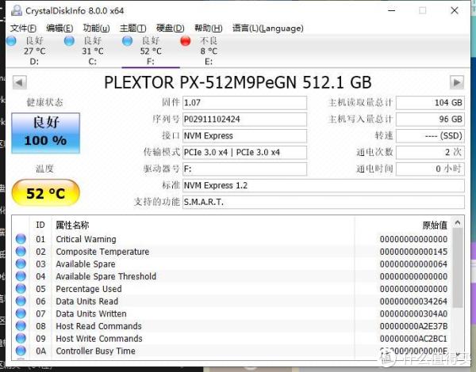The height and width of the screenshot is (372, 476).
Task: Click scroll up arrow in attribute list
Action: pyautogui.click(x=458, y=223)
